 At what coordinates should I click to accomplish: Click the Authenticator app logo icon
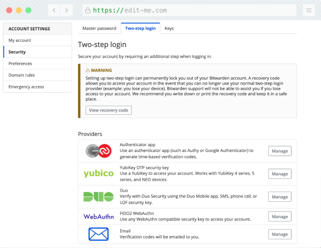99,151
